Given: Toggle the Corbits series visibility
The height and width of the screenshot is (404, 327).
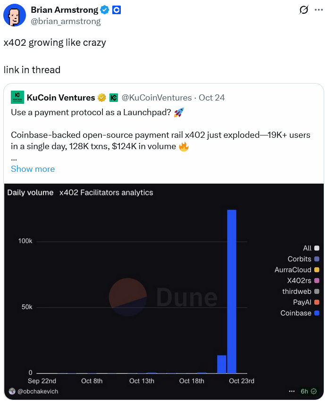Looking at the screenshot, I should 316,259.
